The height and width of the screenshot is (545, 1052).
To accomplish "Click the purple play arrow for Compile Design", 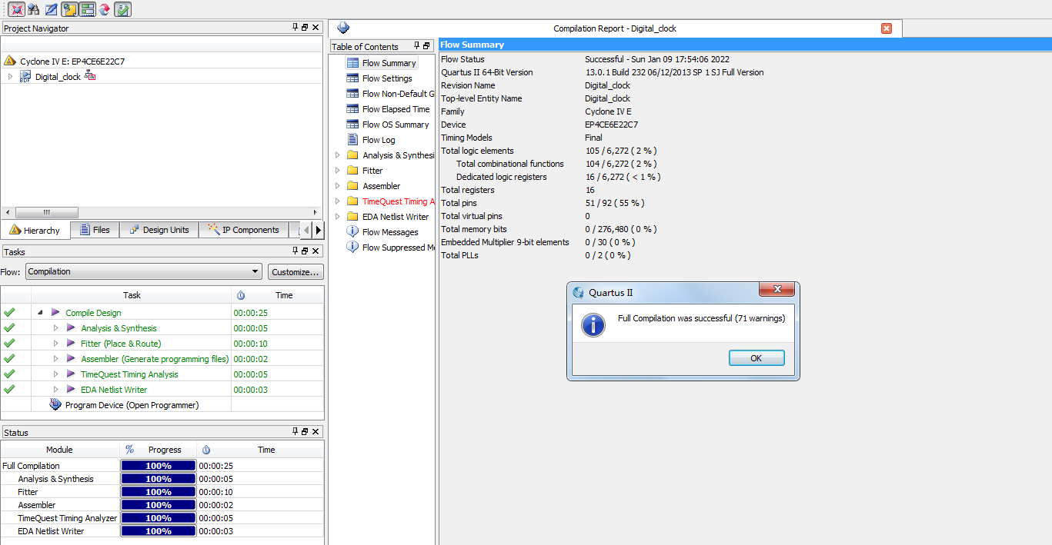I will [55, 313].
